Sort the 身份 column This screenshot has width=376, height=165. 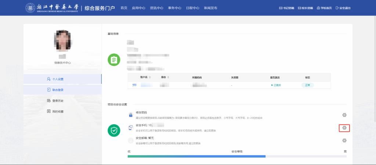point(168,78)
